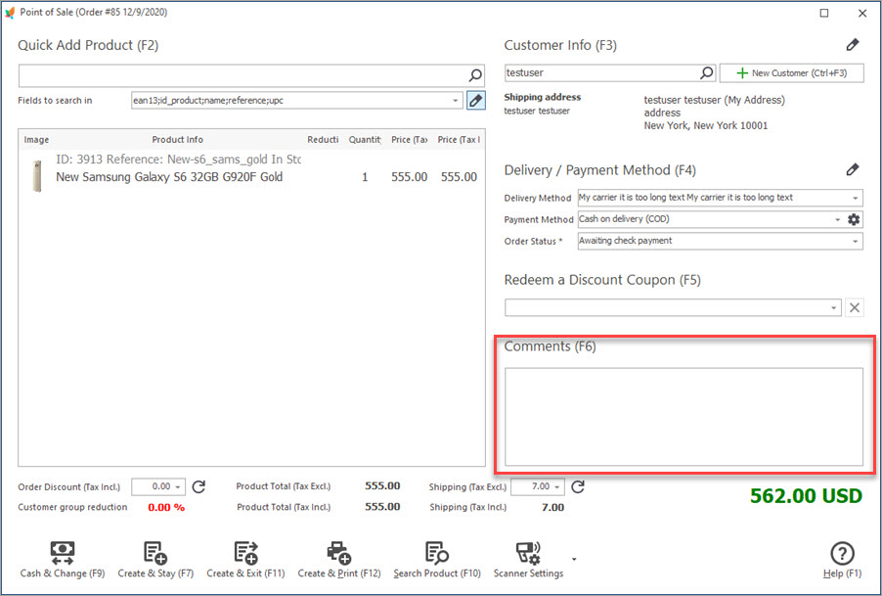Screen dimensions: 882x596
Task: Open Search Product (F10)
Action: [437, 560]
